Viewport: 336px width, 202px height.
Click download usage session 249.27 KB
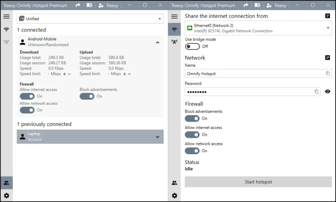point(57,63)
